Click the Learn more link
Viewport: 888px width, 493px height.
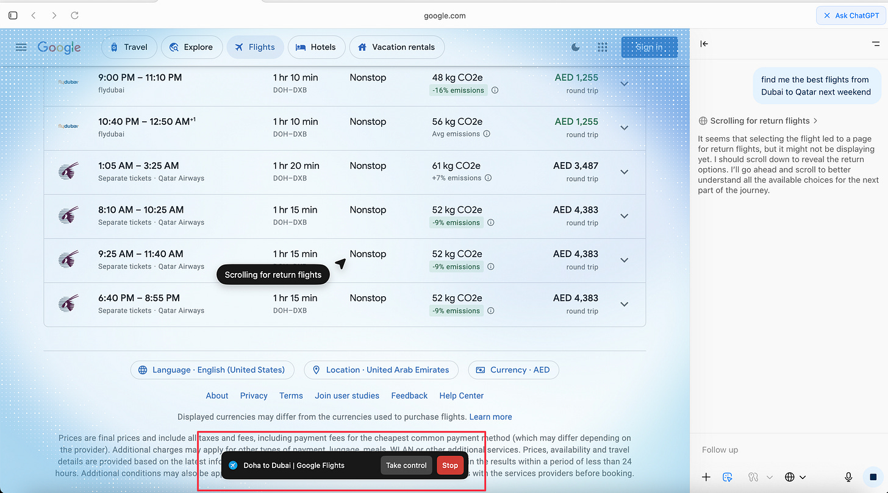[x=490, y=417]
